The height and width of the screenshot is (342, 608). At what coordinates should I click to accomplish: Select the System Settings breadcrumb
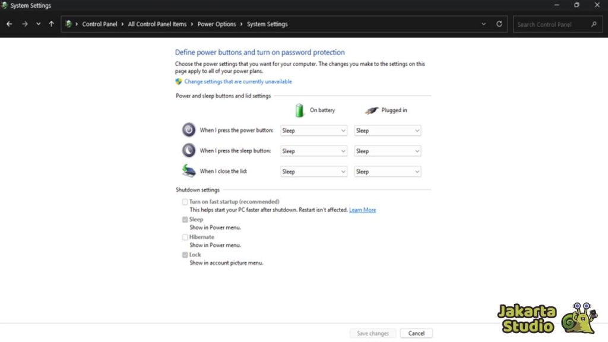pos(267,24)
